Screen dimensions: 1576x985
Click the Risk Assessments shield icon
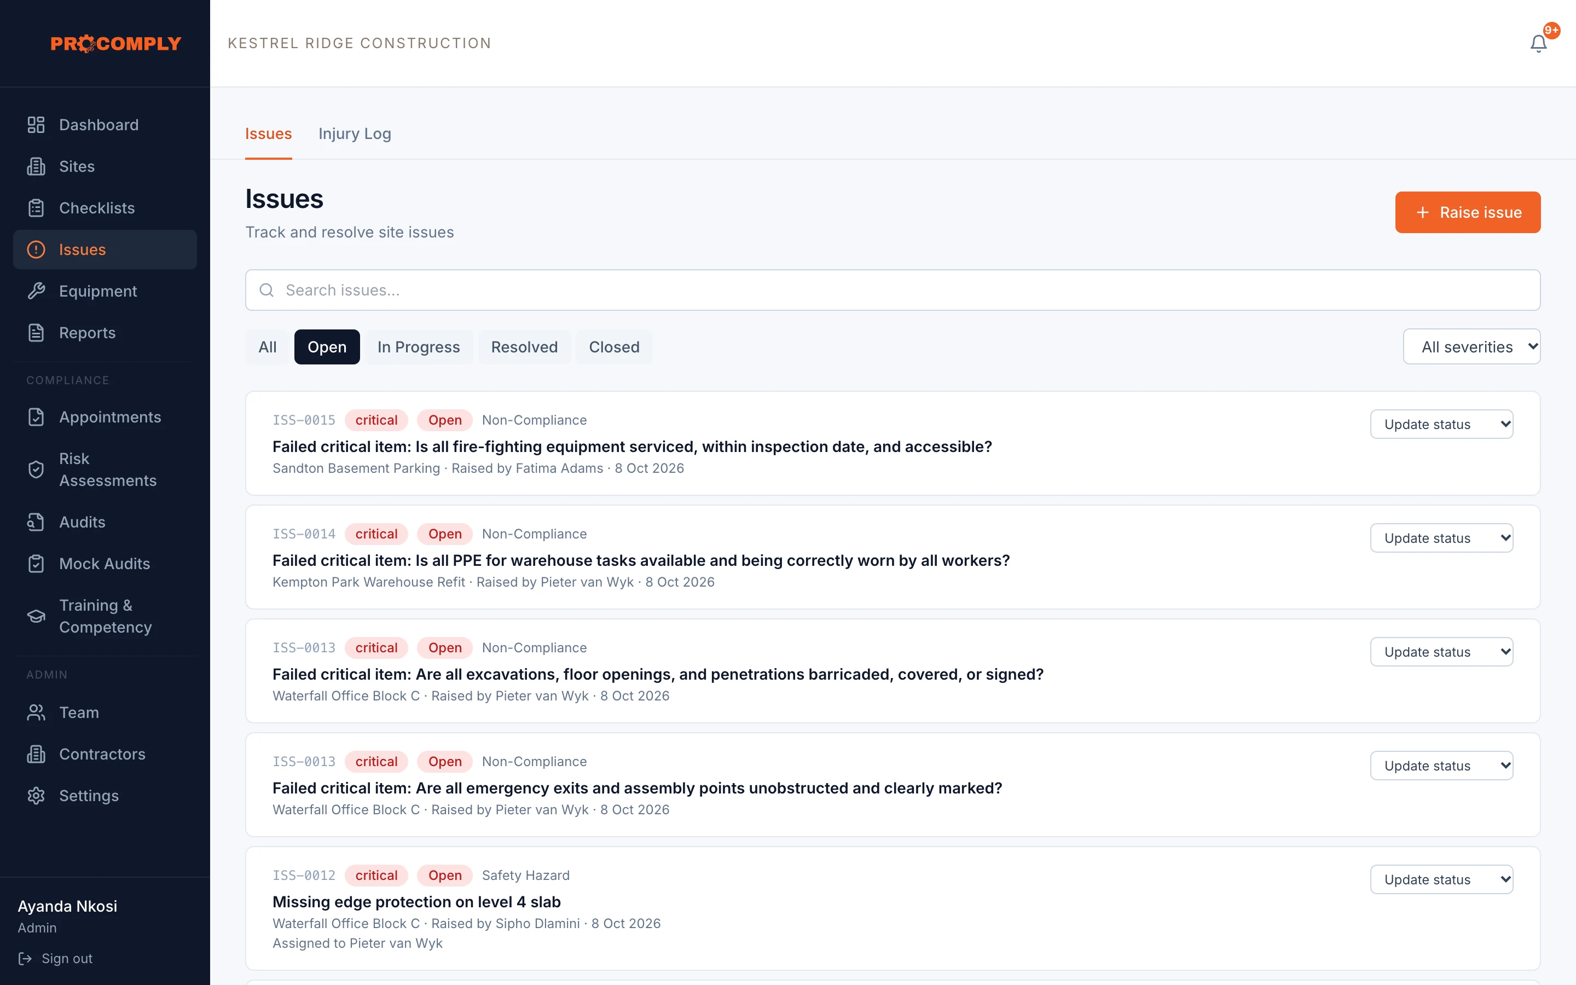[36, 470]
